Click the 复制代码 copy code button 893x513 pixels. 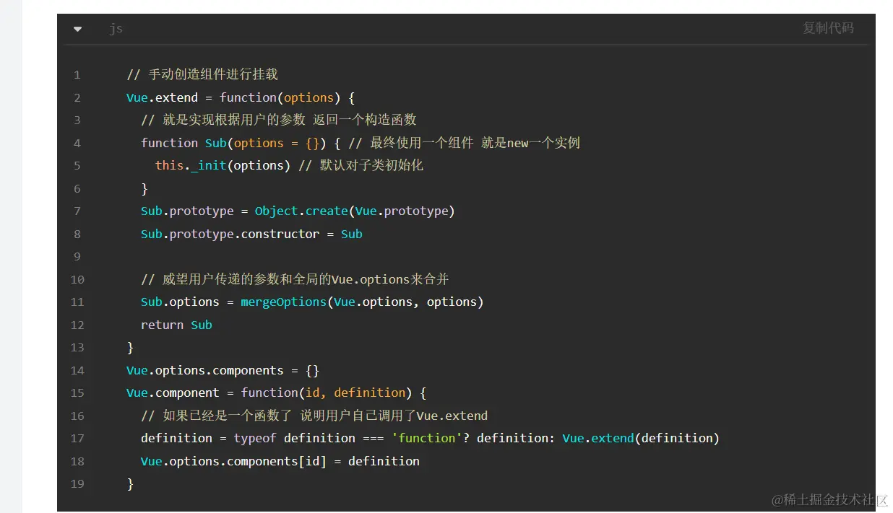click(828, 28)
